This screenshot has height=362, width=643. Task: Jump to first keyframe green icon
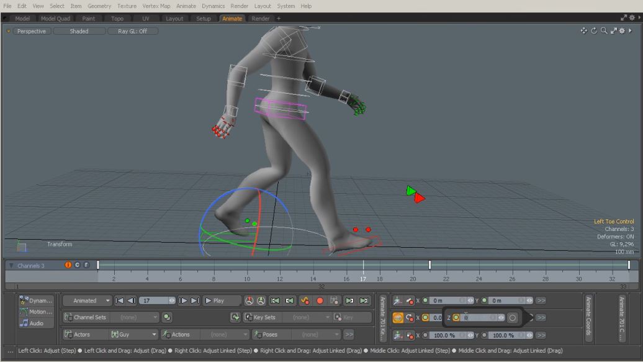tap(275, 301)
